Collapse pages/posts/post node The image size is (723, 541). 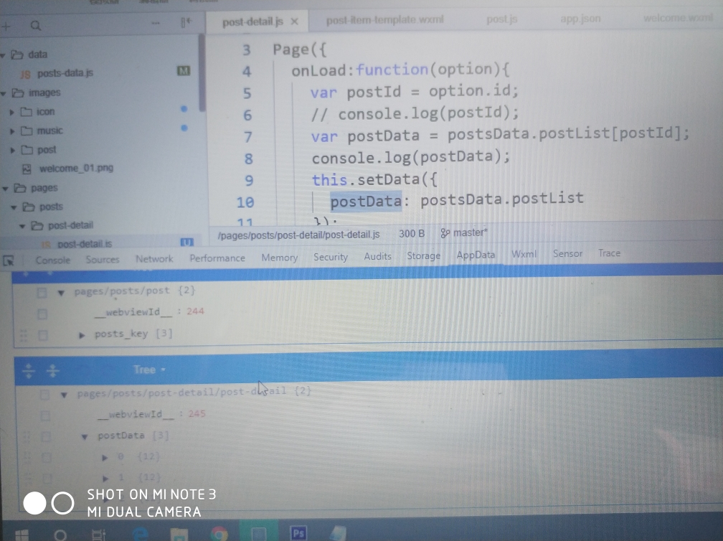tap(61, 293)
